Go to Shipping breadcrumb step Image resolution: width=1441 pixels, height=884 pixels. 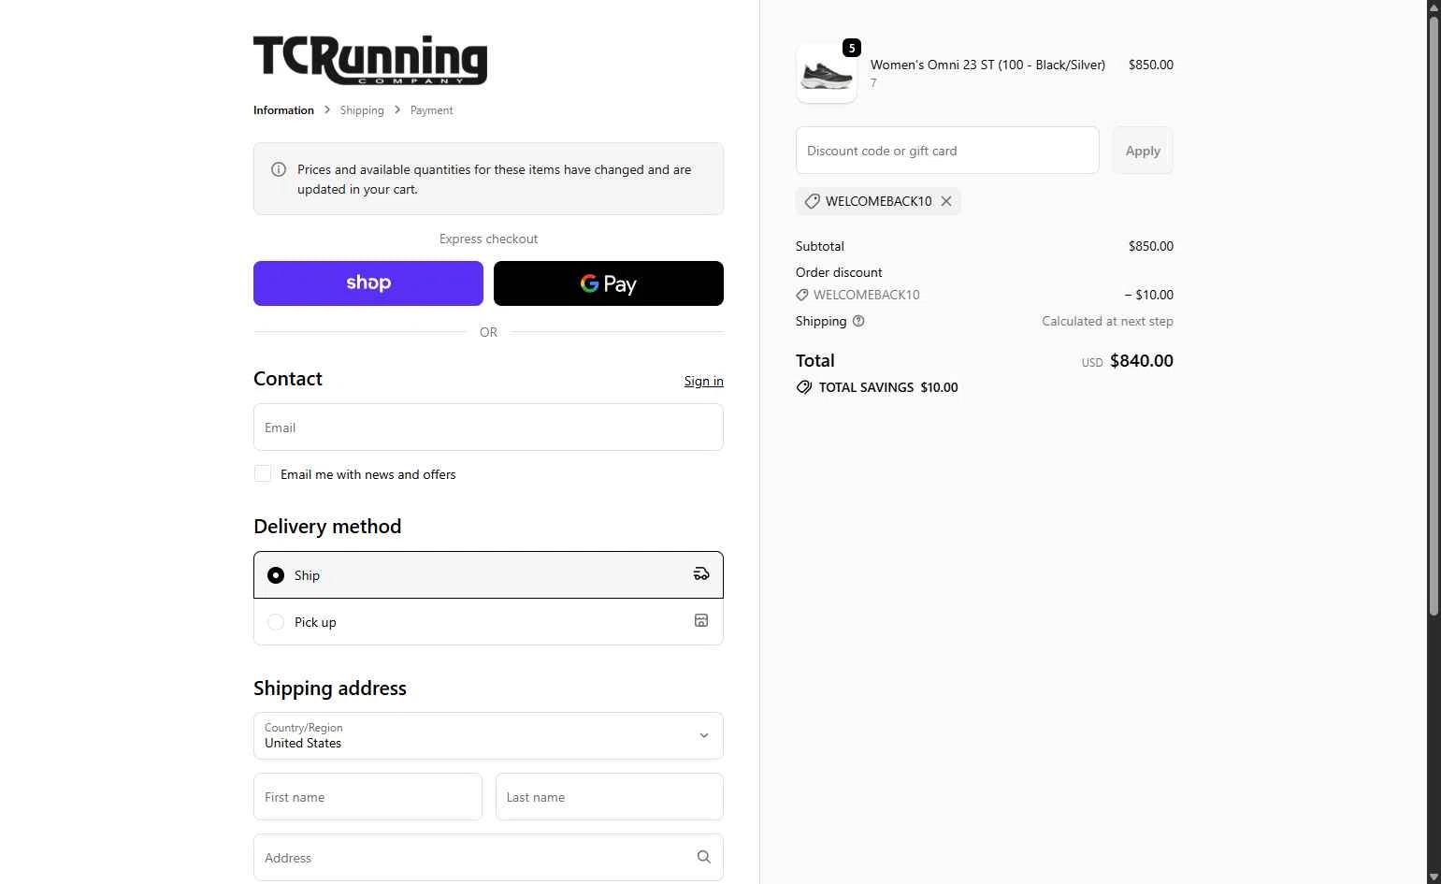pyautogui.click(x=362, y=110)
